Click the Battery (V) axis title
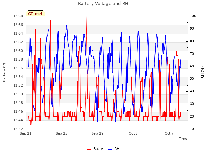The width and height of the screenshot is (207, 155). 4,72
